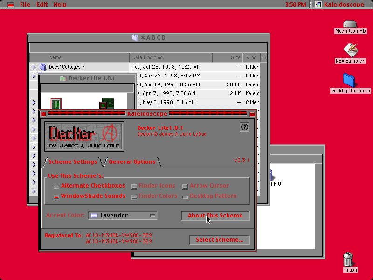Open the Help menu
This screenshot has width=373, height=280.
point(60,5)
